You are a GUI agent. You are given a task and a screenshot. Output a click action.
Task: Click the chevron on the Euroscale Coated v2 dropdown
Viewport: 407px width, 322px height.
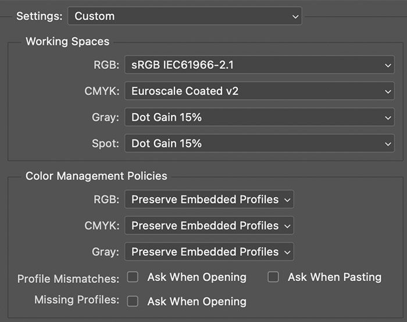388,92
